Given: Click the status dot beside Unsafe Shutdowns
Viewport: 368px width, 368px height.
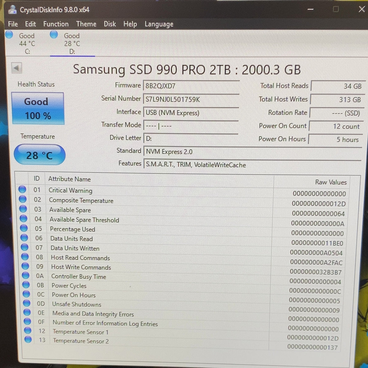Looking at the screenshot, I should coord(27,303).
